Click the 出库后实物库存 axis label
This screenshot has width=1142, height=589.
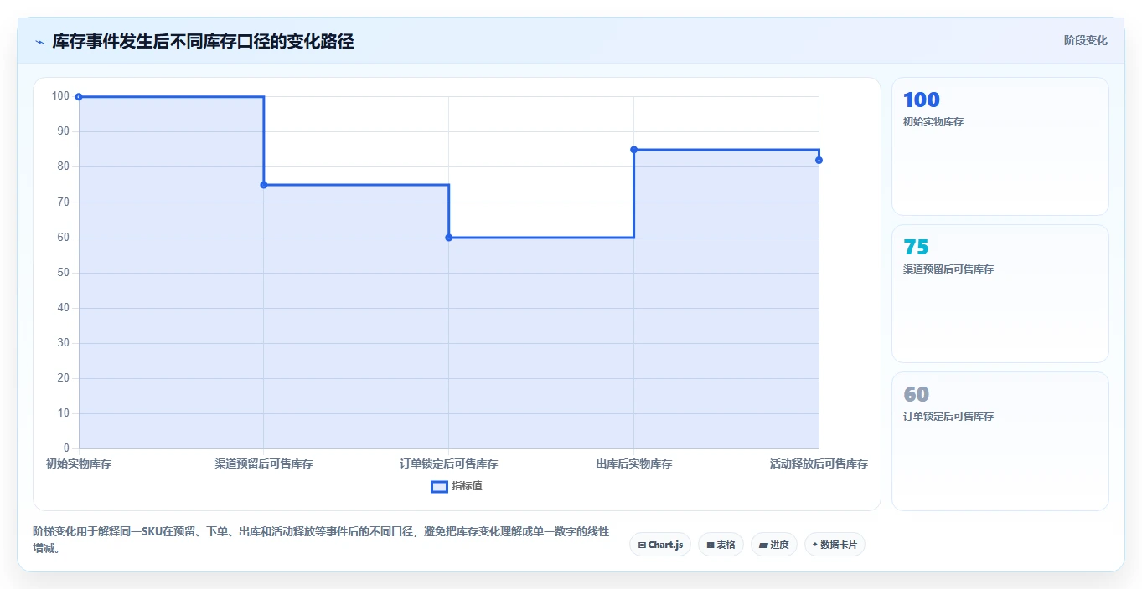point(634,464)
